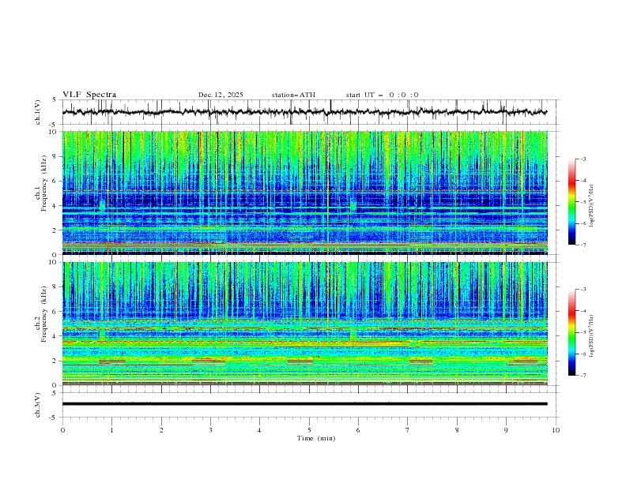The height and width of the screenshot is (483, 626).
Task: Click the ch.2 color bar 'log(PSD)(V²/Hz)' label
Action: point(592,335)
